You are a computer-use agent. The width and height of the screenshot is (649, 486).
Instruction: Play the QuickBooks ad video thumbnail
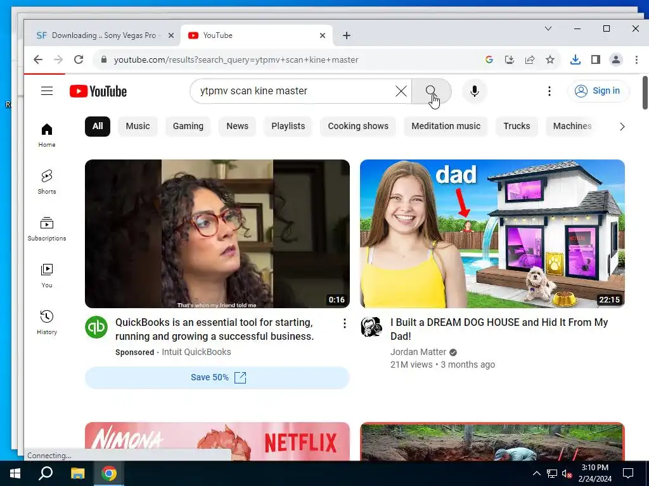pos(217,234)
